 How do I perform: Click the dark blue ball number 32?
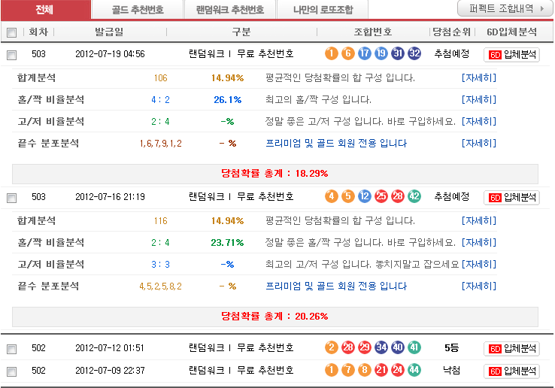coord(414,53)
